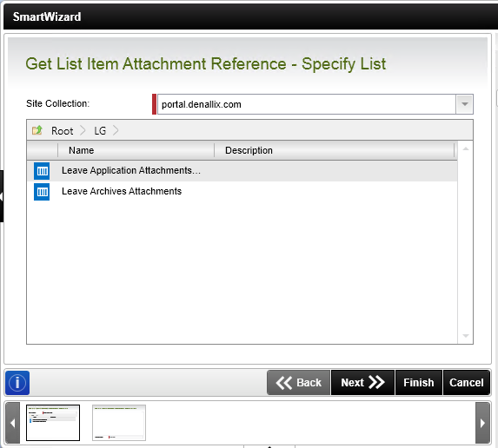Click list scrollbar up arrow
Screen dimensions: 498x448
click(x=466, y=148)
